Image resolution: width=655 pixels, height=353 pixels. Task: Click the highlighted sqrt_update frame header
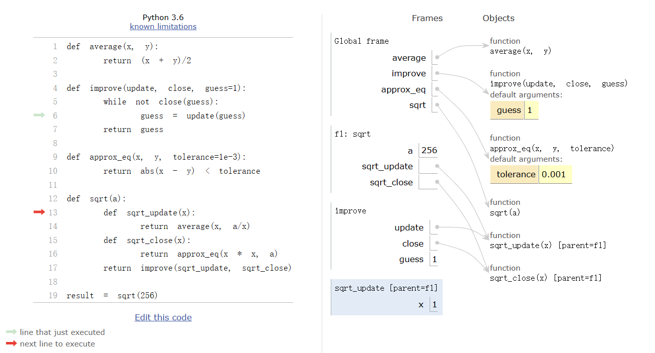pyautogui.click(x=386, y=288)
